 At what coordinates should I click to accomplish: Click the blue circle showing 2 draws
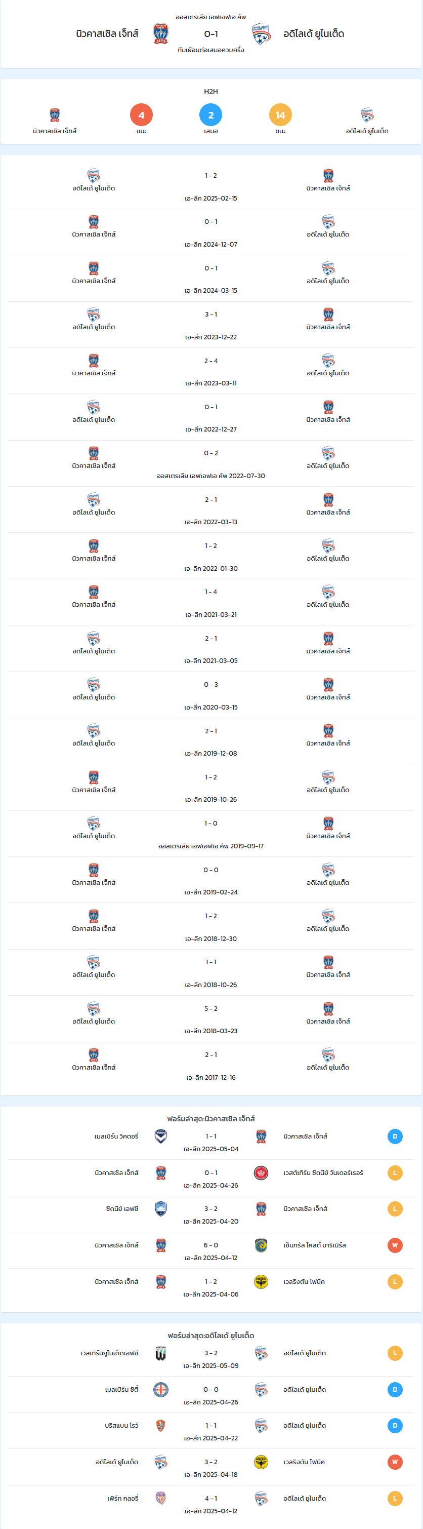[x=210, y=115]
